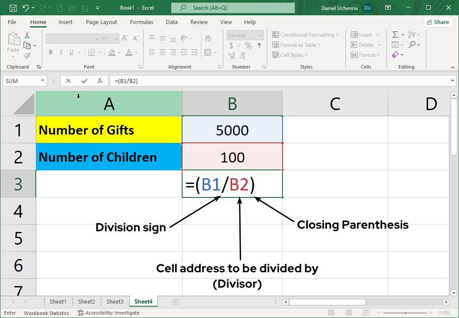This screenshot has width=459, height=318.
Task: Toggle underline formatting
Action: pos(71,52)
